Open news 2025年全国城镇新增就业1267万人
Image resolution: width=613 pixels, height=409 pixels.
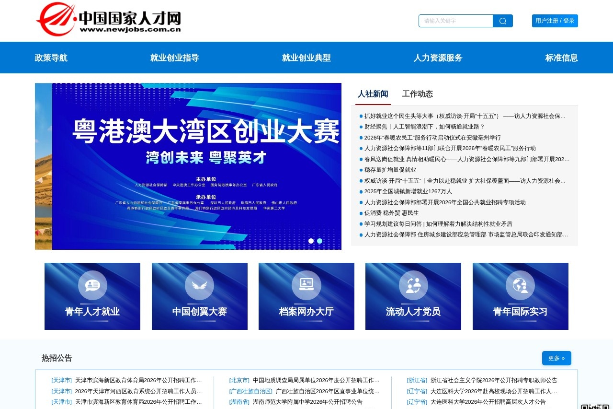click(408, 191)
